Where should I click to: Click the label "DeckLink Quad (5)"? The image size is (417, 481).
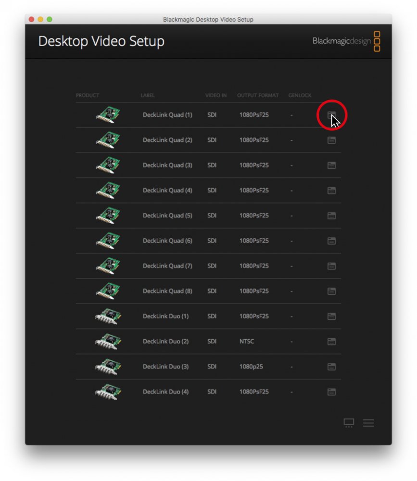167,215
